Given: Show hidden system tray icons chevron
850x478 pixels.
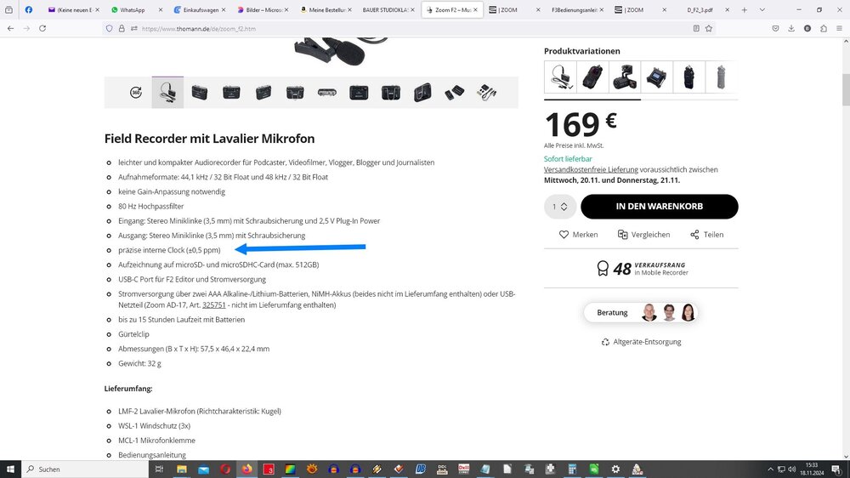Looking at the screenshot, I should point(770,469).
